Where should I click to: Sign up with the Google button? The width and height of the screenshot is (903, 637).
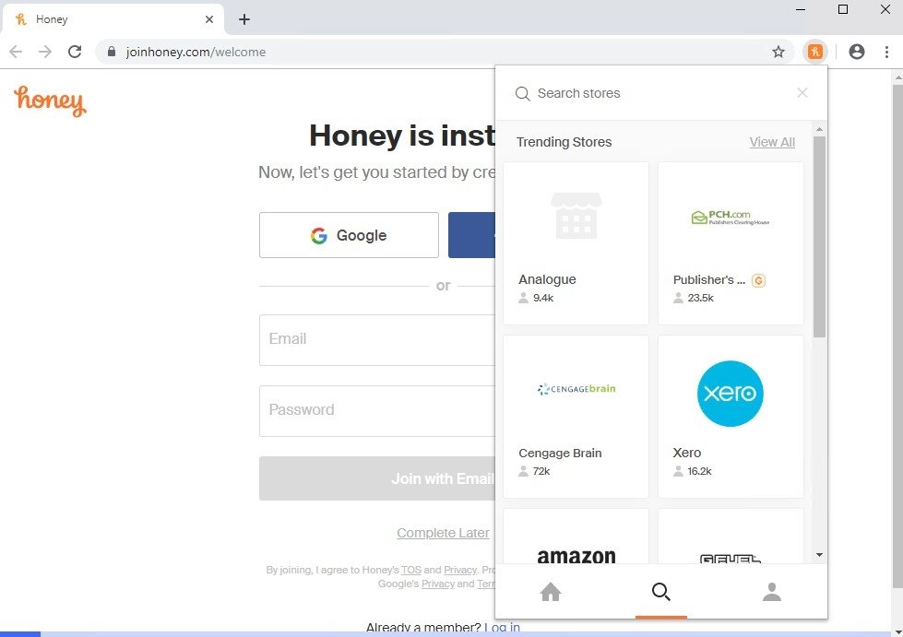pyautogui.click(x=349, y=235)
